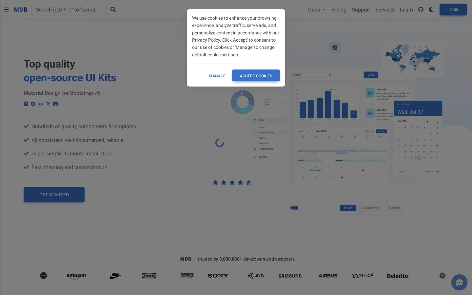Click the Sony logo
The width and height of the screenshot is (472, 295).
pyautogui.click(x=218, y=276)
